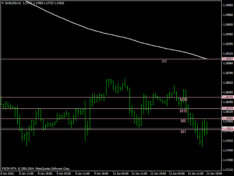234x176 pixels.
Task: Select the M1 level label
Action: pos(183,132)
